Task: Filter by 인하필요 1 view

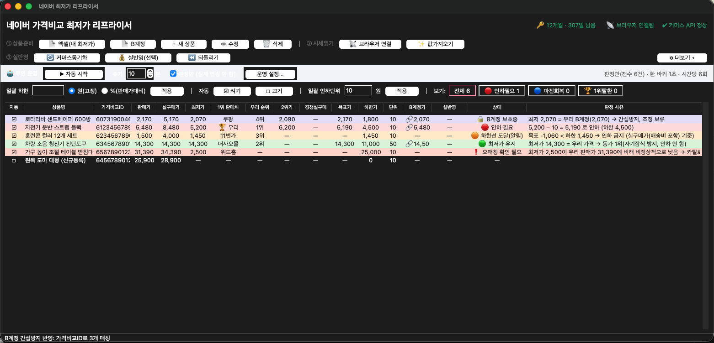Action: click(502, 91)
